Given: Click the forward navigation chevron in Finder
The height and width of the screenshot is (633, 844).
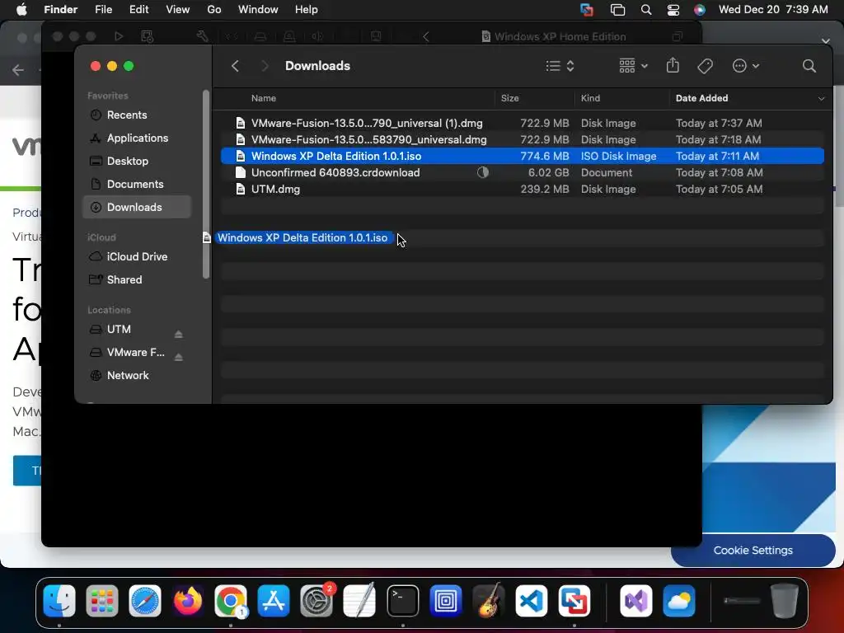Looking at the screenshot, I should (x=265, y=66).
